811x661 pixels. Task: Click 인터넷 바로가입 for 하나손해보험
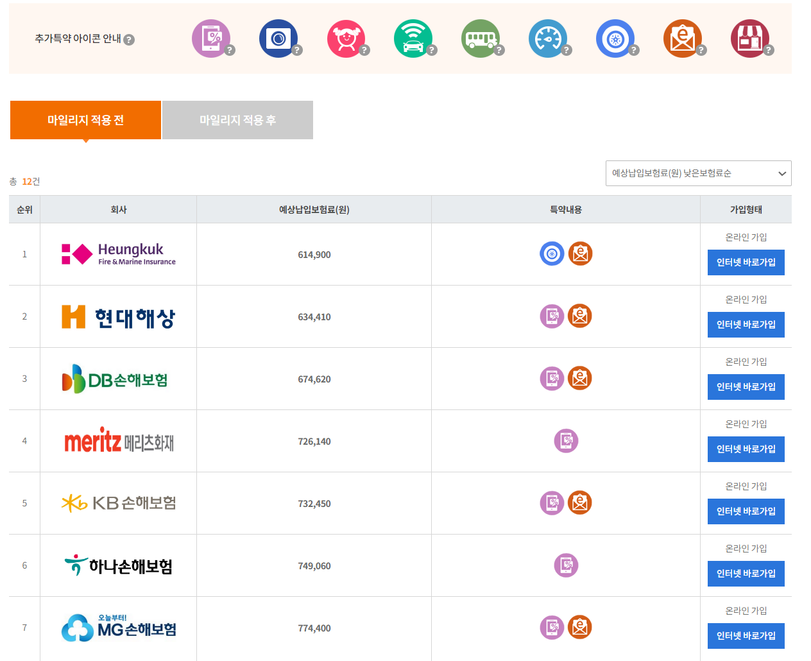(x=746, y=574)
